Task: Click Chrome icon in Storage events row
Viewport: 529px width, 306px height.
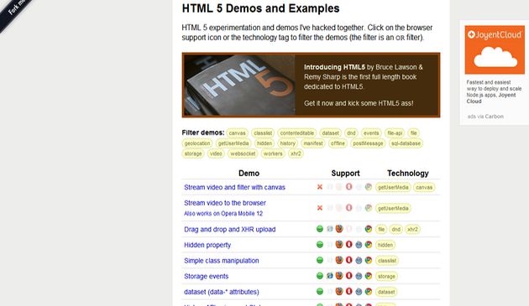Action: pos(369,276)
